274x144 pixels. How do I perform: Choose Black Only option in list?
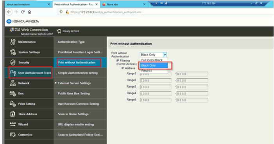[154, 65]
